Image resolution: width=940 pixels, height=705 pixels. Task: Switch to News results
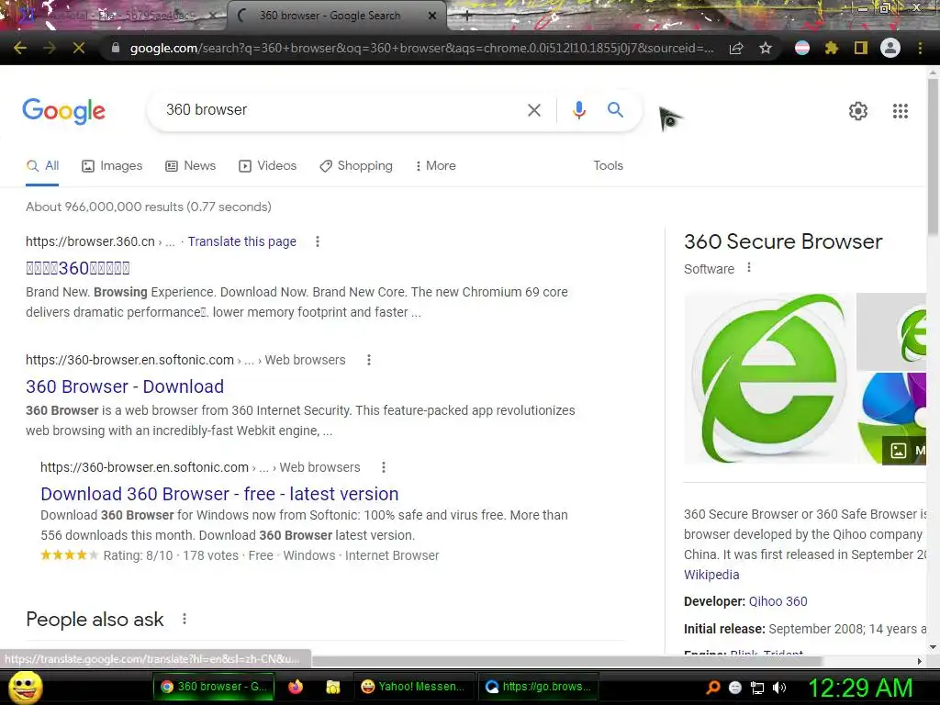coord(190,166)
